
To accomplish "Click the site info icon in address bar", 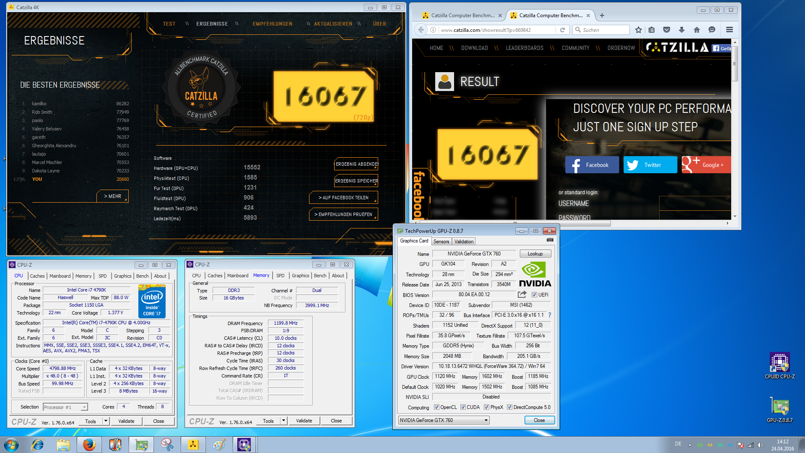I will point(433,30).
